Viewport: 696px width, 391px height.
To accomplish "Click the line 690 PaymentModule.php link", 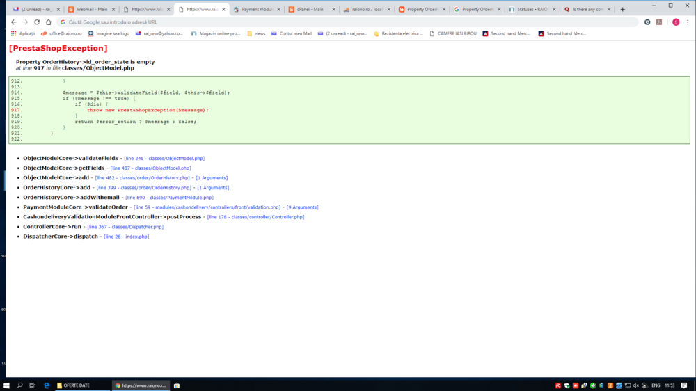I will 169,198.
